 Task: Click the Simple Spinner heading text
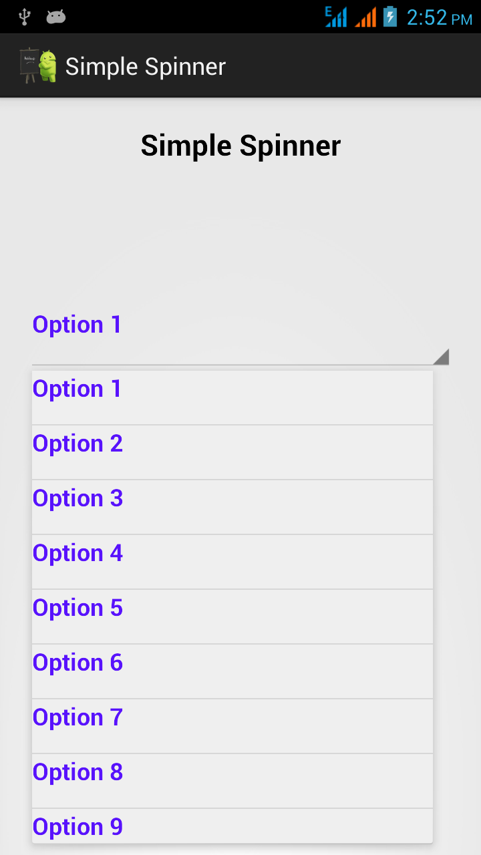click(x=240, y=145)
